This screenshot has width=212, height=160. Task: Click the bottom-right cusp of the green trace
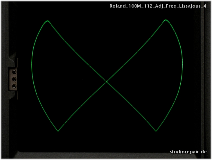[x=156, y=131]
